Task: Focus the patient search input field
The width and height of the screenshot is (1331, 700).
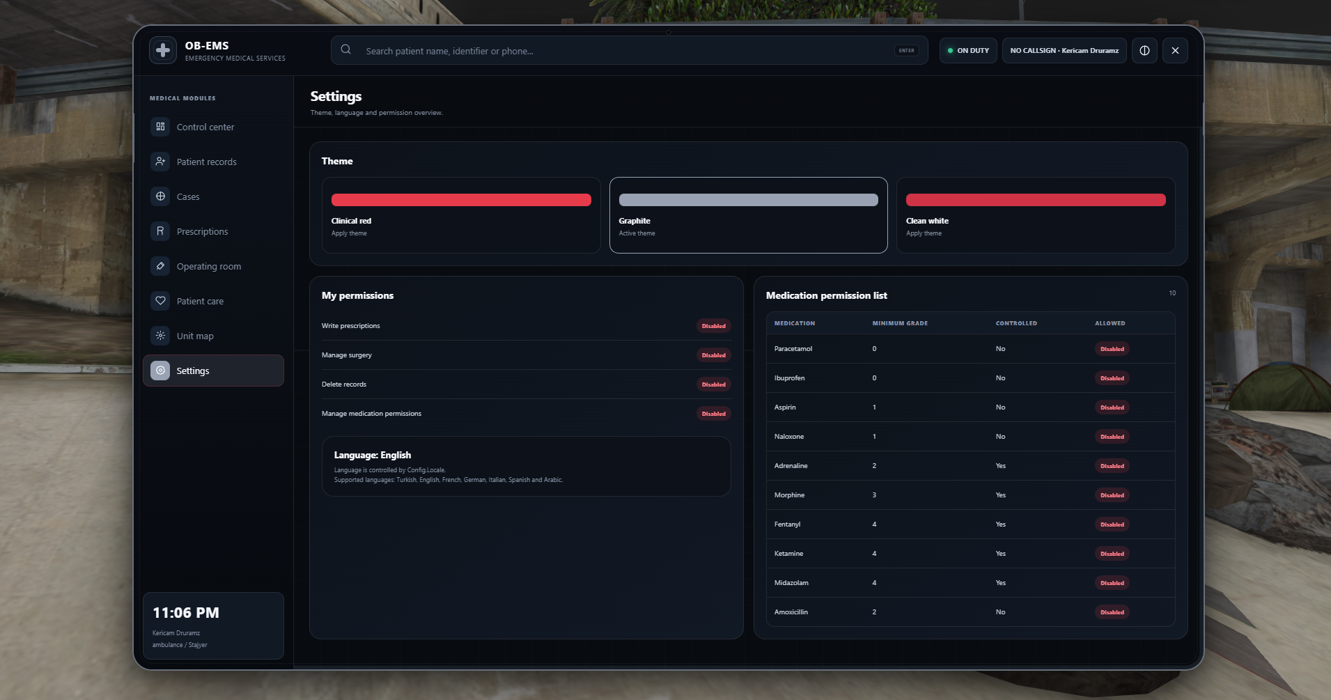Action: point(630,50)
